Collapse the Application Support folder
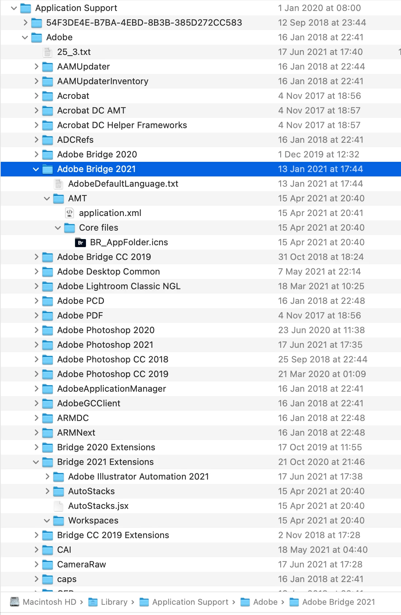The width and height of the screenshot is (401, 615). point(14,8)
